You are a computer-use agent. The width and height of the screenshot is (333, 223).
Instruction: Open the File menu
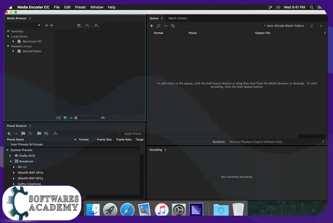click(57, 7)
